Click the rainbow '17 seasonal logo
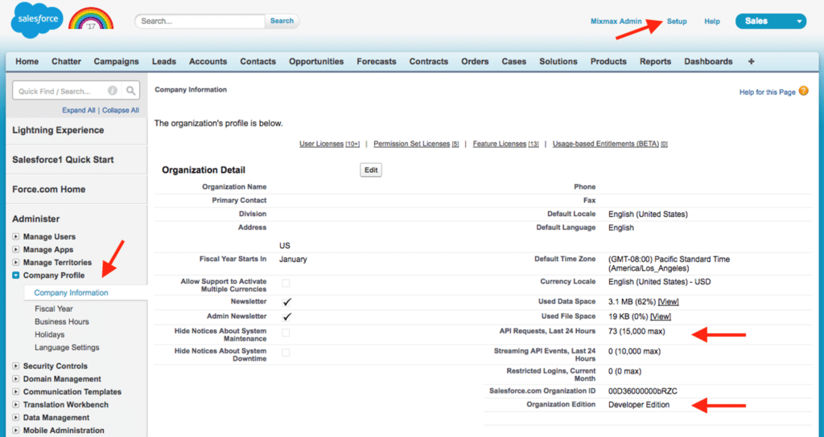This screenshot has width=824, height=437. coord(91,19)
